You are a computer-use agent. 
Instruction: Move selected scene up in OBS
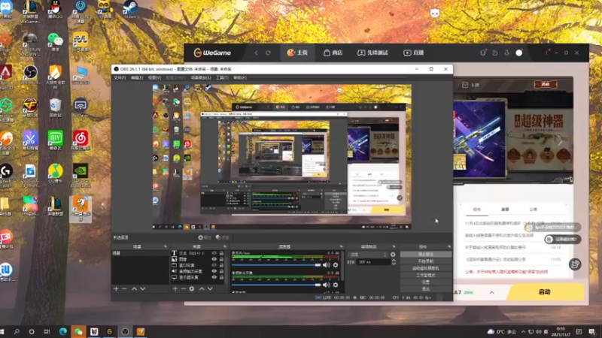(x=135, y=288)
